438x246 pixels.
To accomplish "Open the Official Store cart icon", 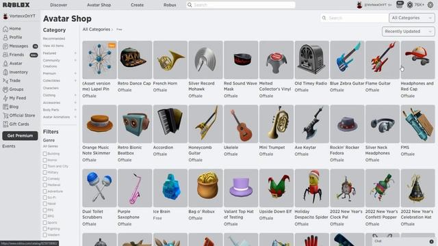I will point(5,115).
